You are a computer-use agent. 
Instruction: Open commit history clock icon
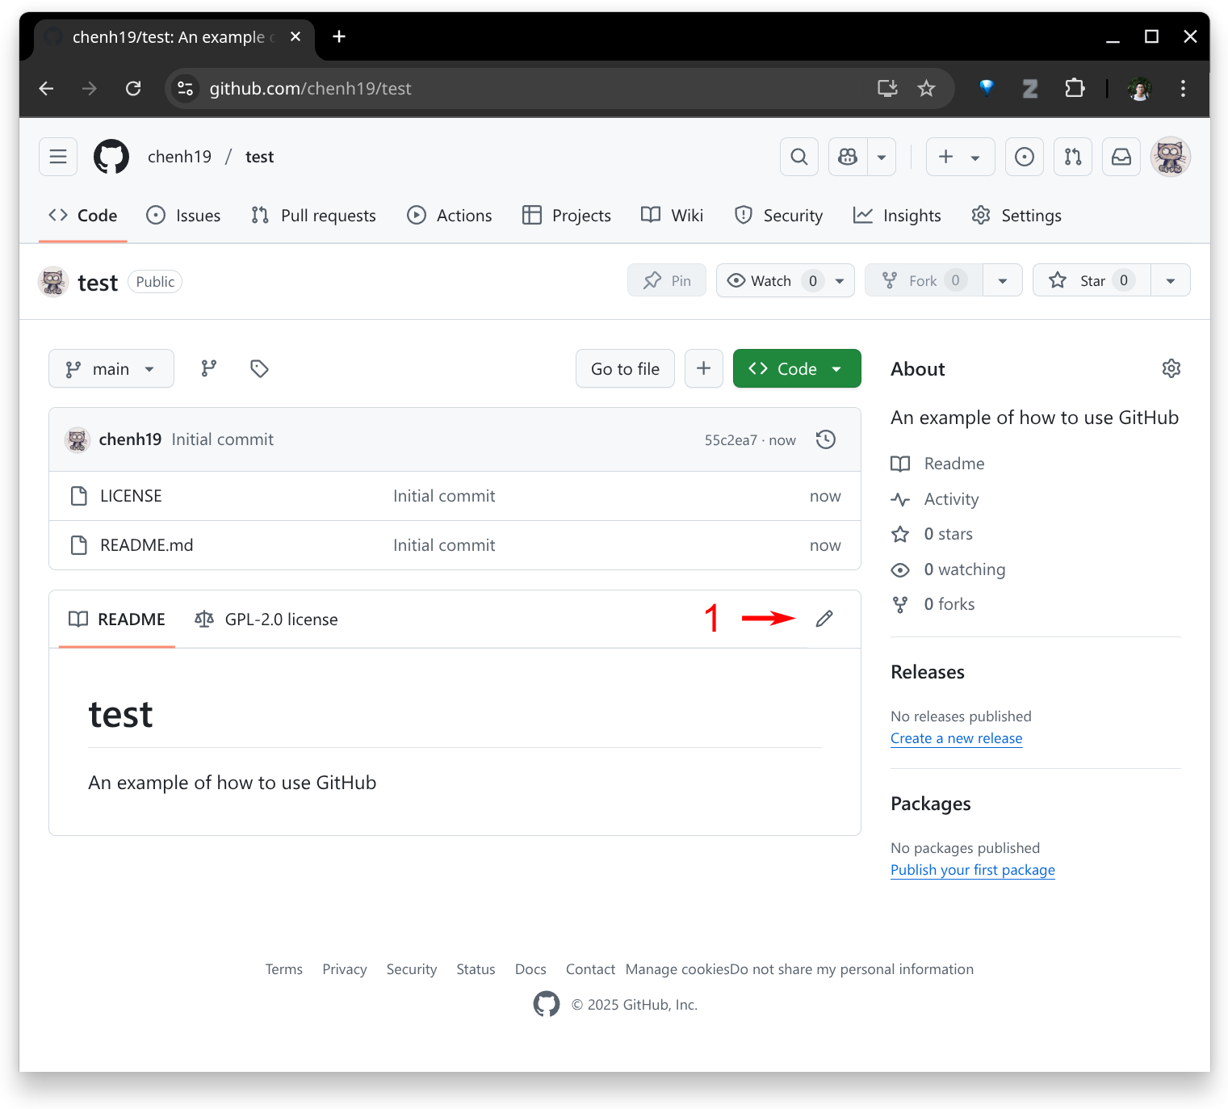click(x=826, y=439)
